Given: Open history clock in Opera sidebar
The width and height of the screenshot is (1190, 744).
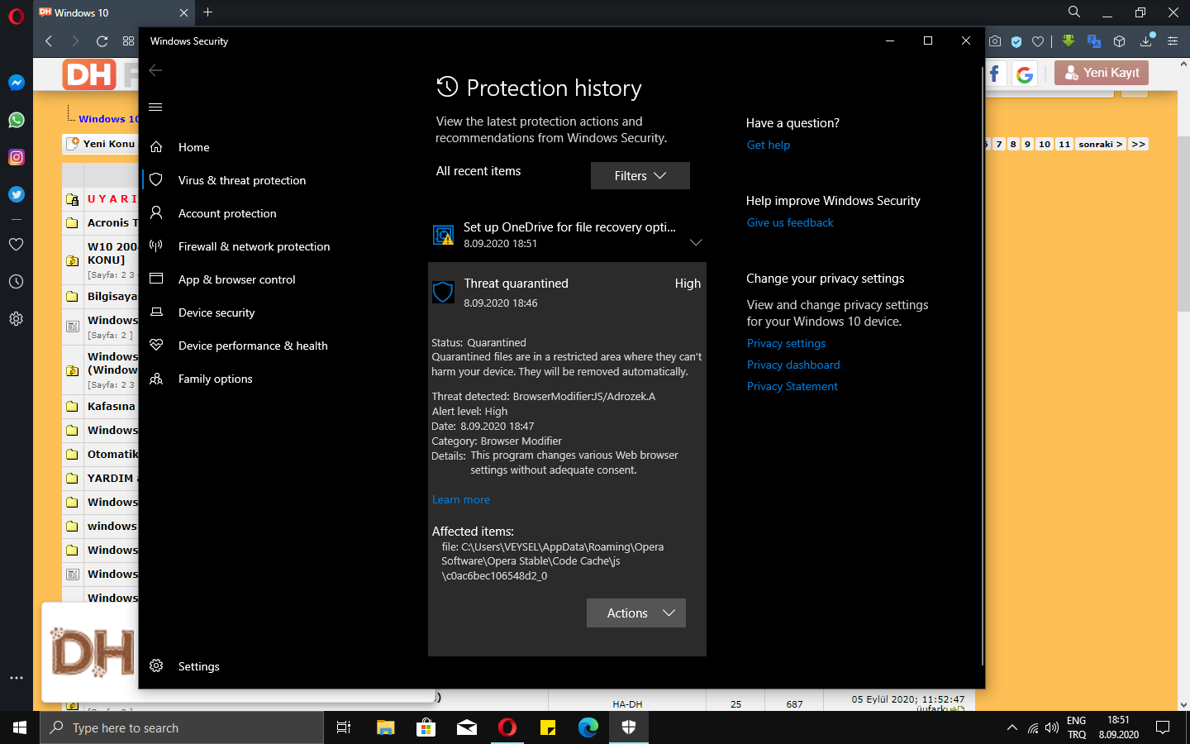Looking at the screenshot, I should (16, 282).
